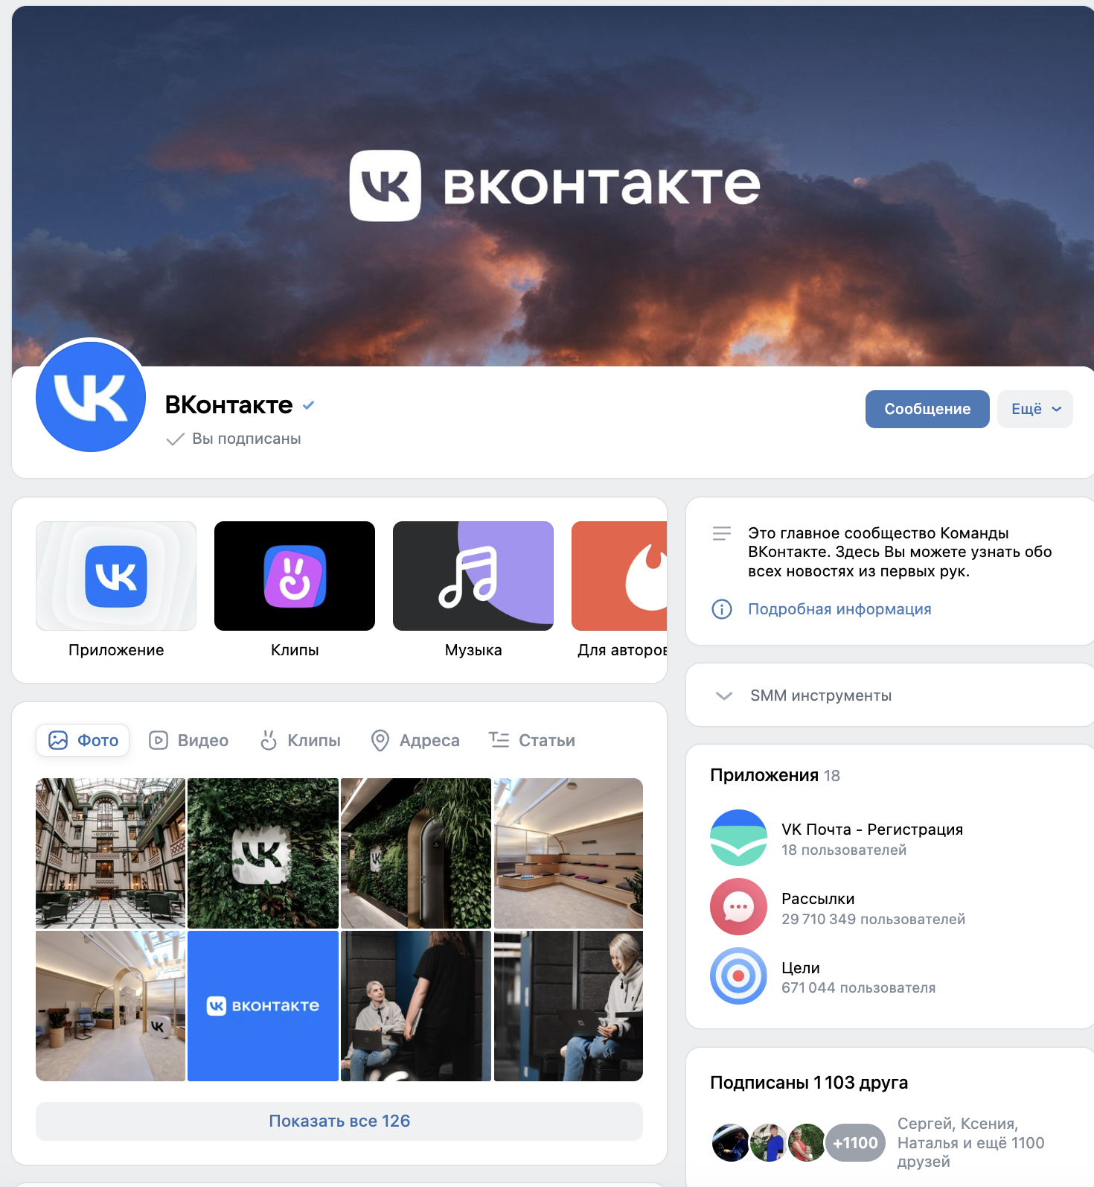Screen dimensions: 1094x1187
Task: Switch to the Видео tab
Action: pos(189,740)
